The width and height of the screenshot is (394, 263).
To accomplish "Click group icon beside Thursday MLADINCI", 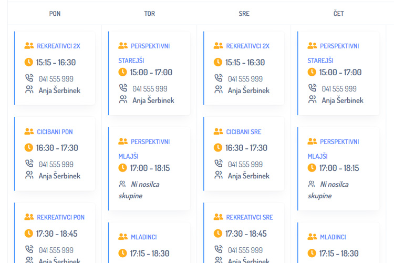I will point(312,237).
